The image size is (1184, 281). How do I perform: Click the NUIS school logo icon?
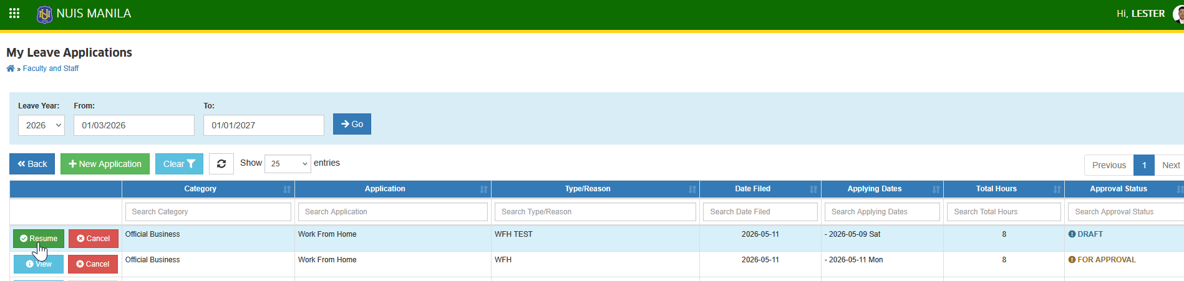point(45,14)
